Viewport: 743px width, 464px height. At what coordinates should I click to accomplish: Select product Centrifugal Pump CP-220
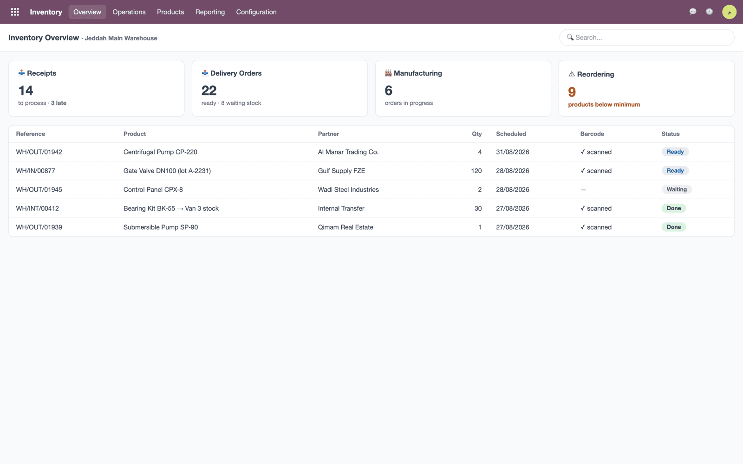(x=160, y=152)
